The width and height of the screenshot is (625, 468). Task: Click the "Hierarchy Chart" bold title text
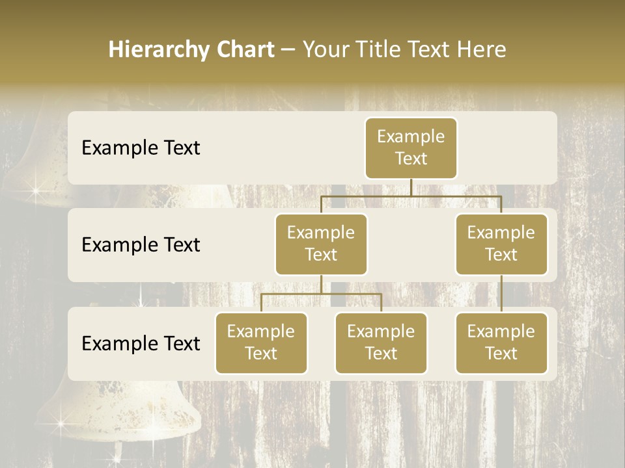pyautogui.click(x=191, y=49)
